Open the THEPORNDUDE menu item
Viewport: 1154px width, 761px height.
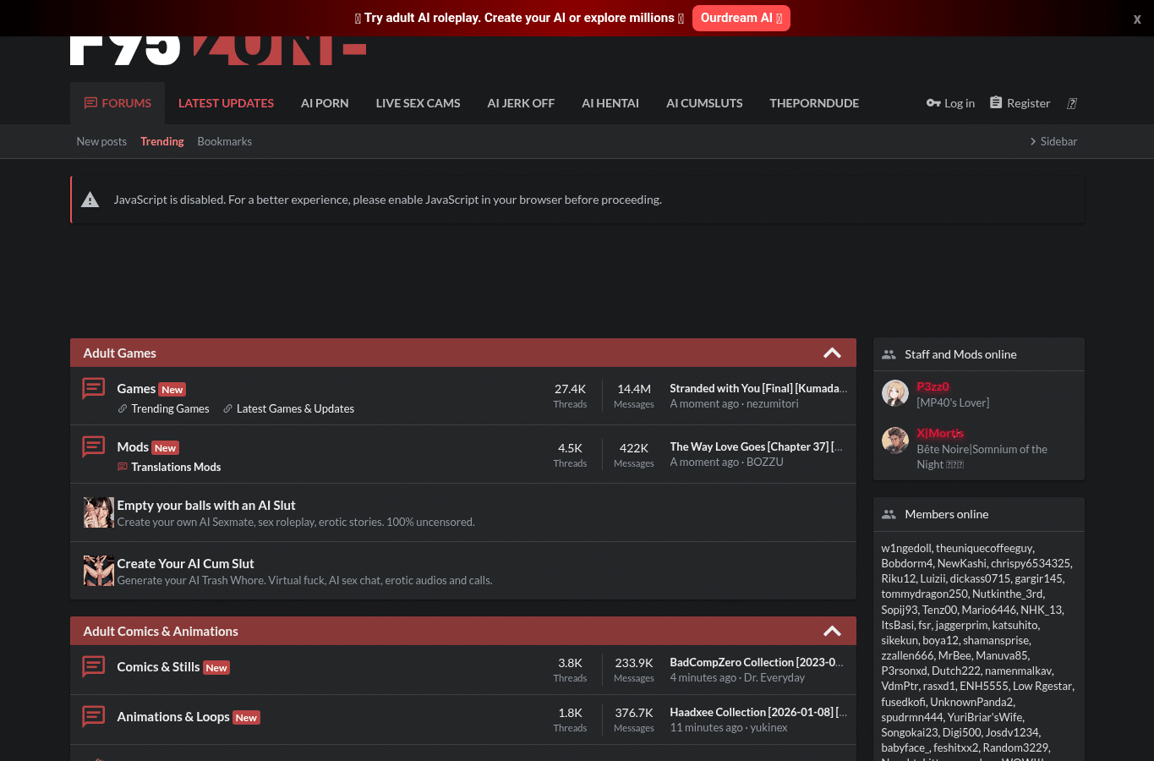point(814,103)
